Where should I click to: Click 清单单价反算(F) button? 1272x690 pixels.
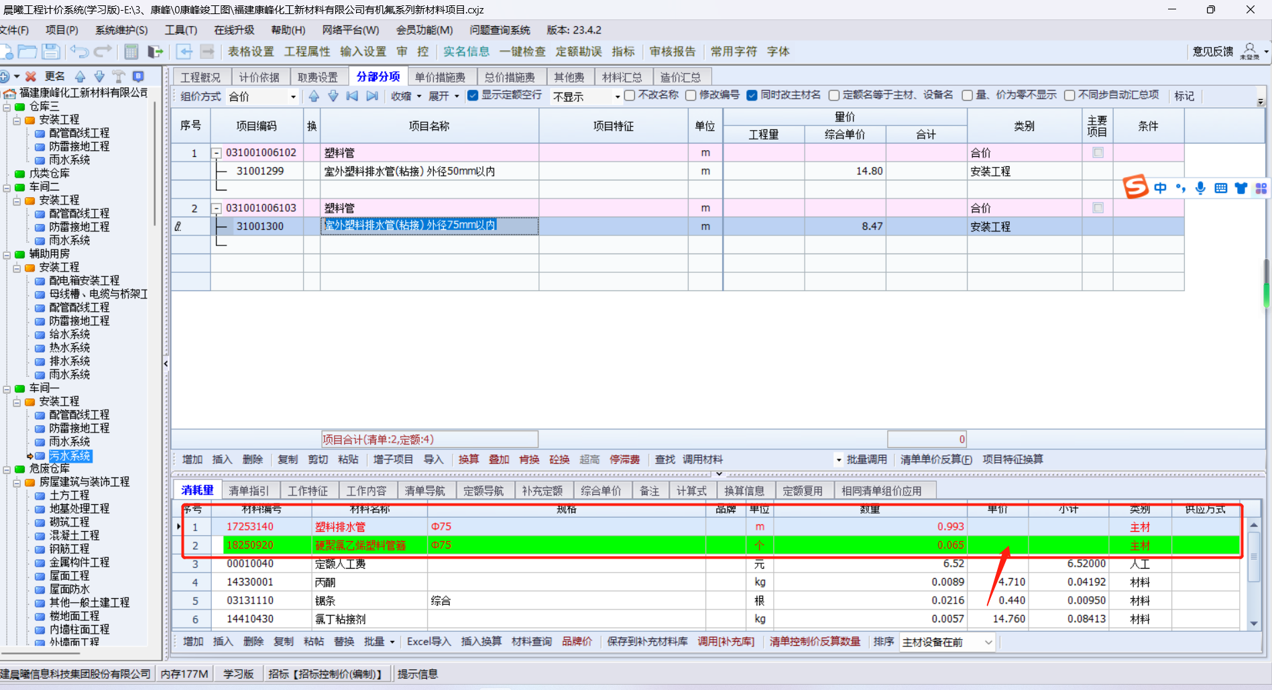pyautogui.click(x=936, y=459)
